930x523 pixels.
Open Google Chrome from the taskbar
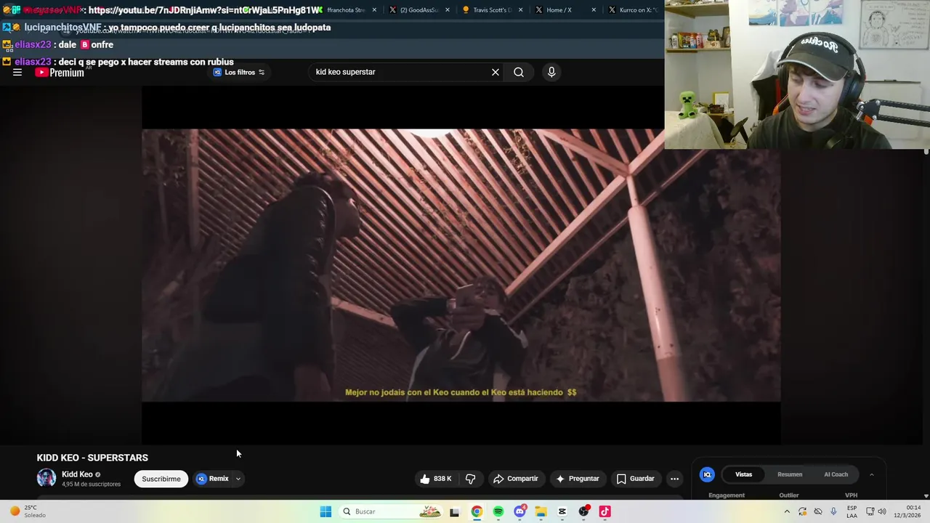[x=477, y=511]
